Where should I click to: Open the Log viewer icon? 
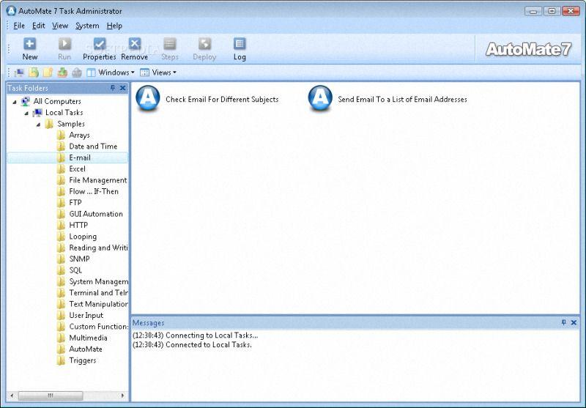click(x=240, y=44)
